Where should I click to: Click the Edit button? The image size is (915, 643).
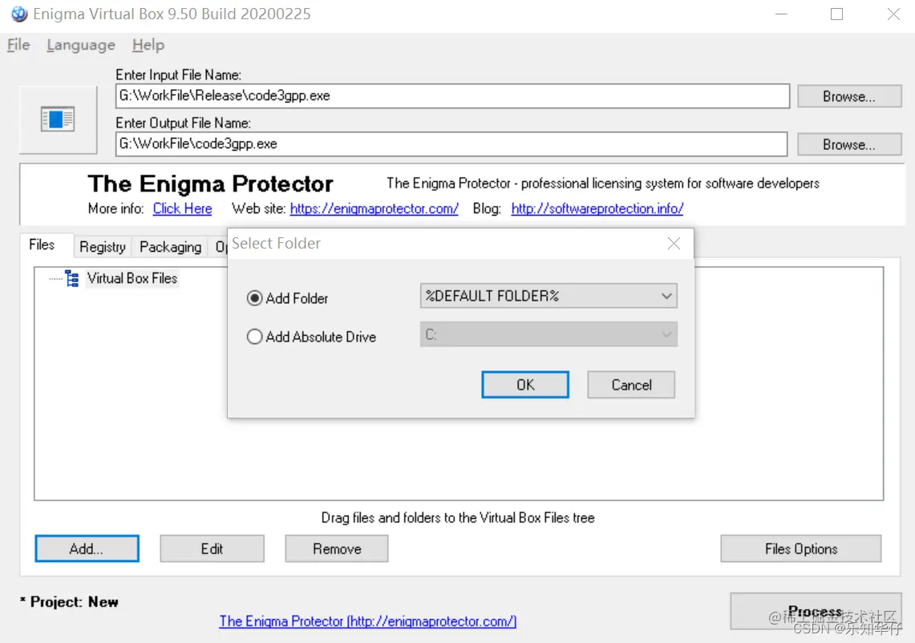point(212,548)
